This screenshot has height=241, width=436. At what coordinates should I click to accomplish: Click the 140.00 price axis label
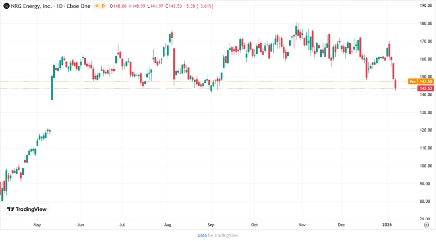pyautogui.click(x=426, y=94)
